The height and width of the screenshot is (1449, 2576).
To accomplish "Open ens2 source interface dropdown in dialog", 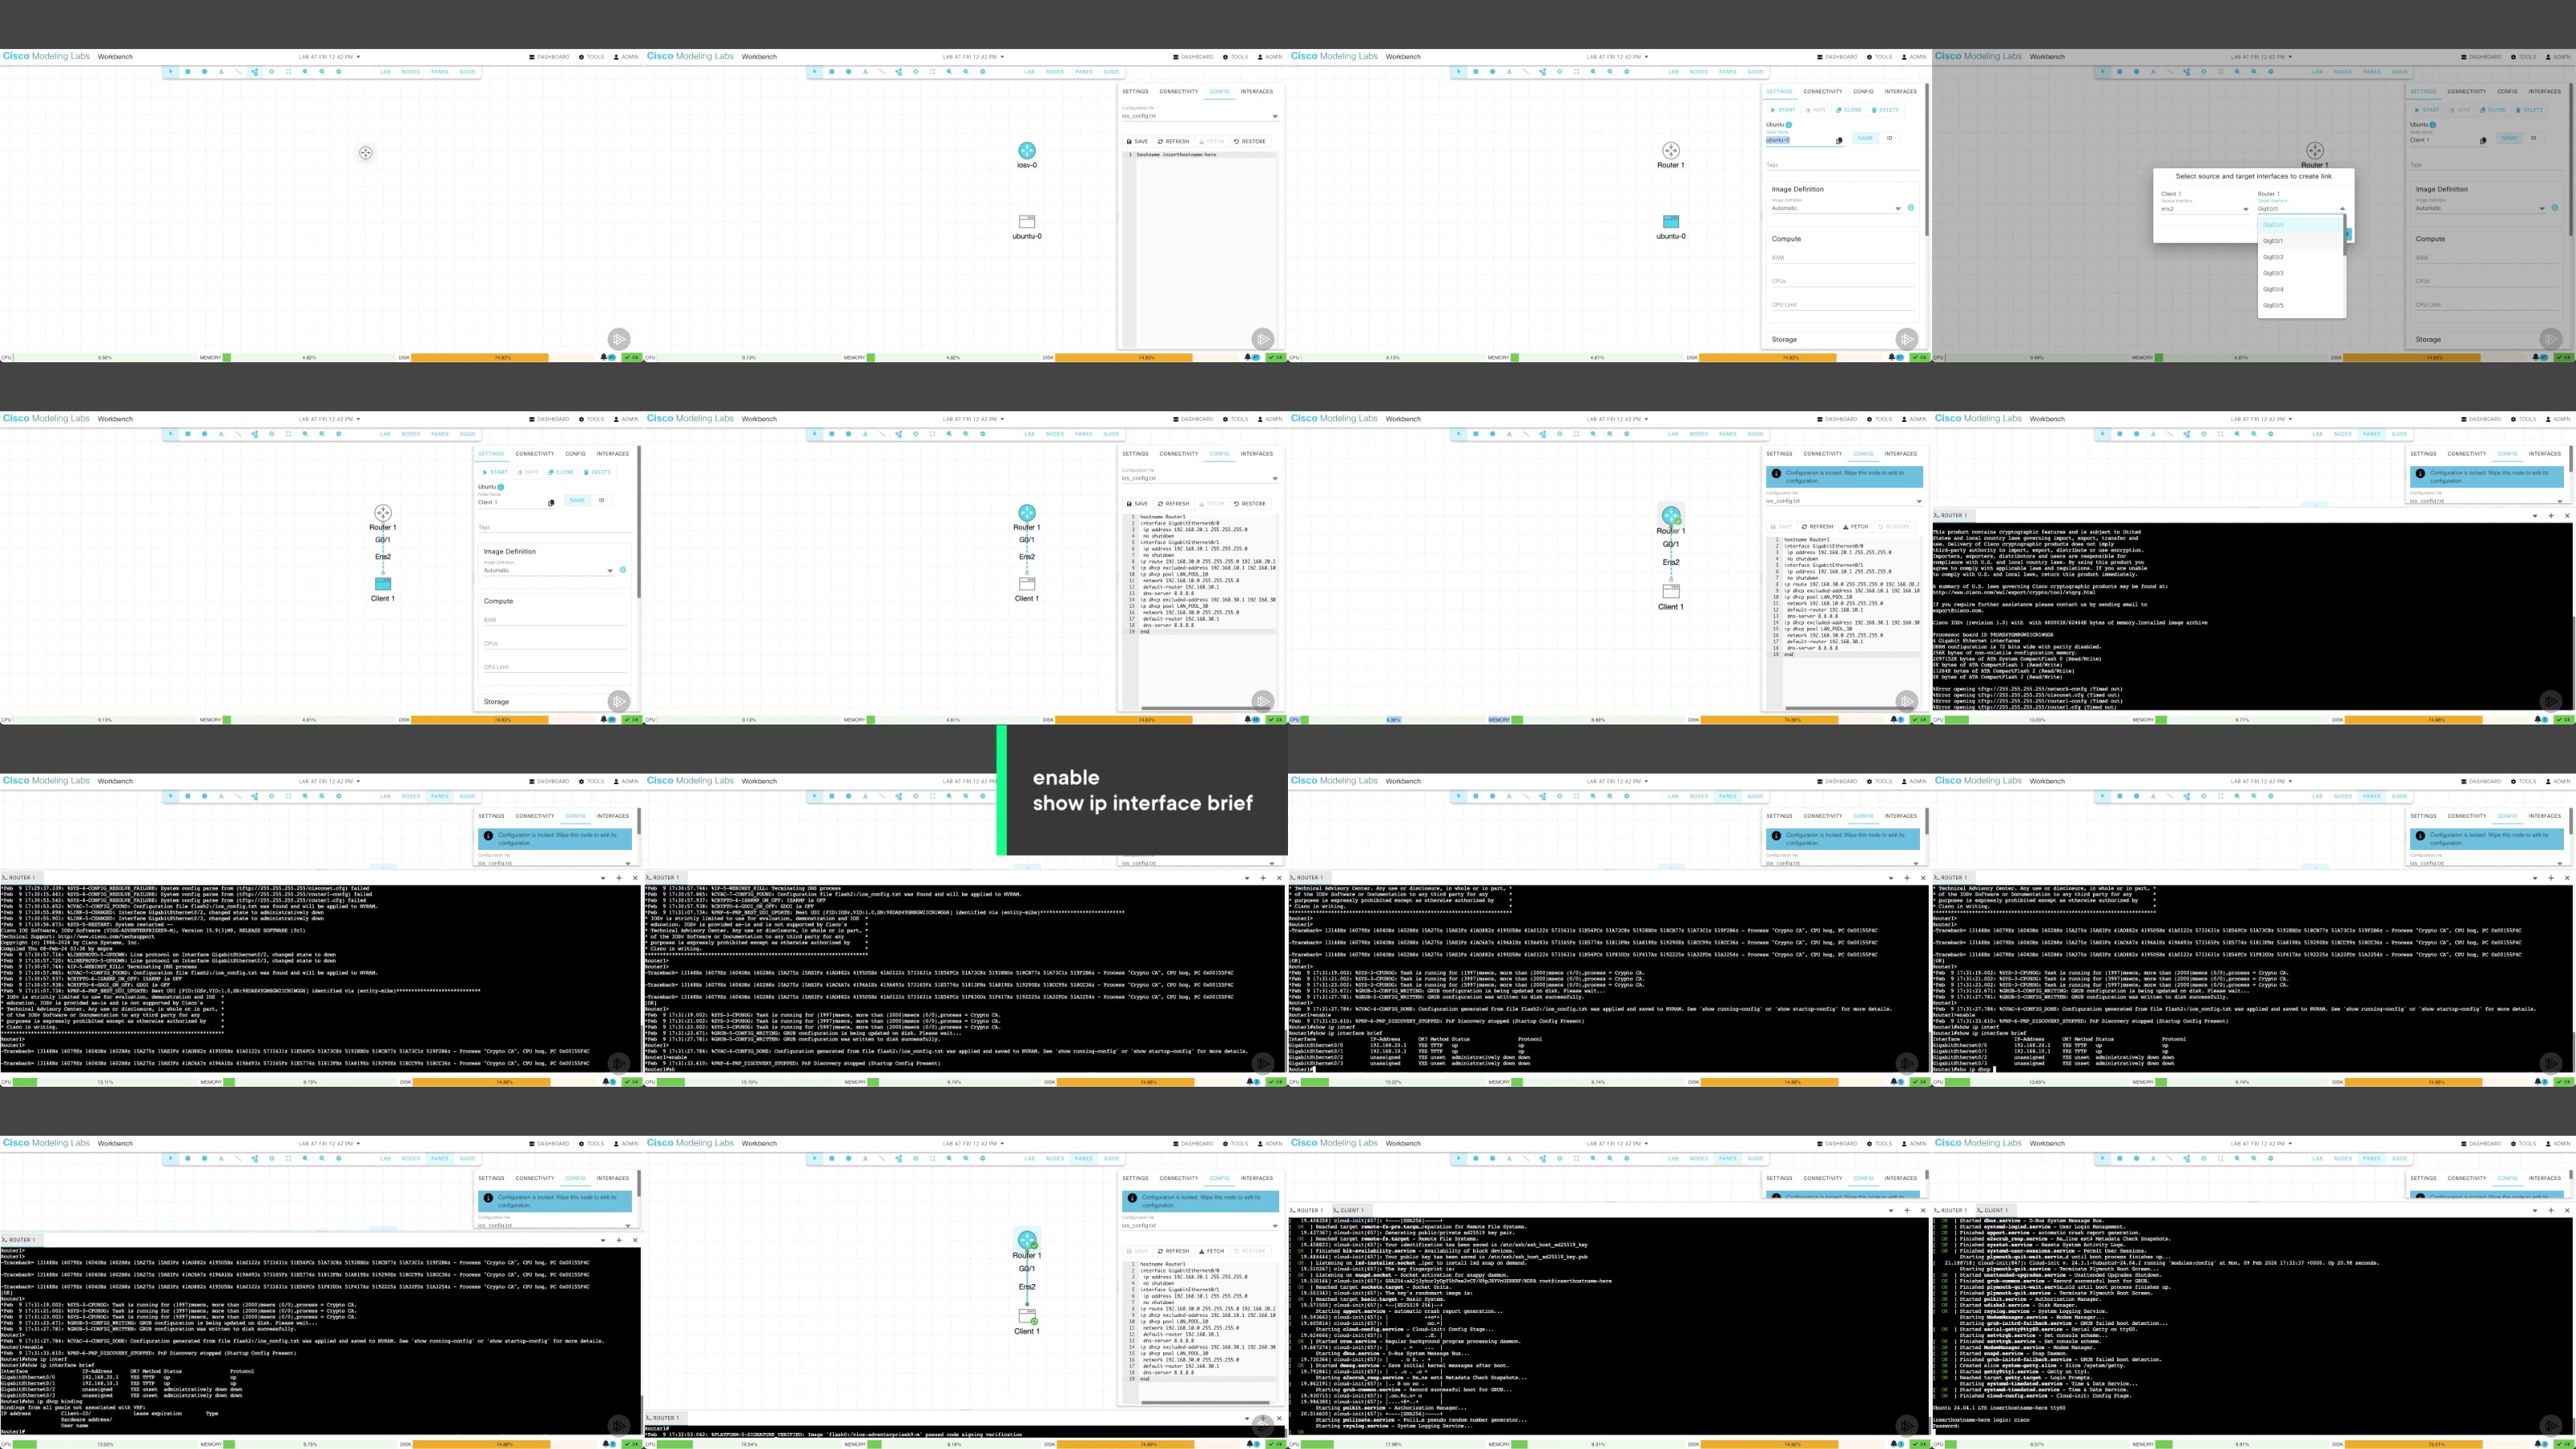I will coord(2204,209).
